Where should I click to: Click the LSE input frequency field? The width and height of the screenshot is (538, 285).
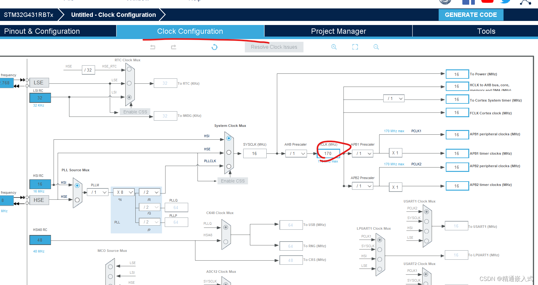(7, 83)
